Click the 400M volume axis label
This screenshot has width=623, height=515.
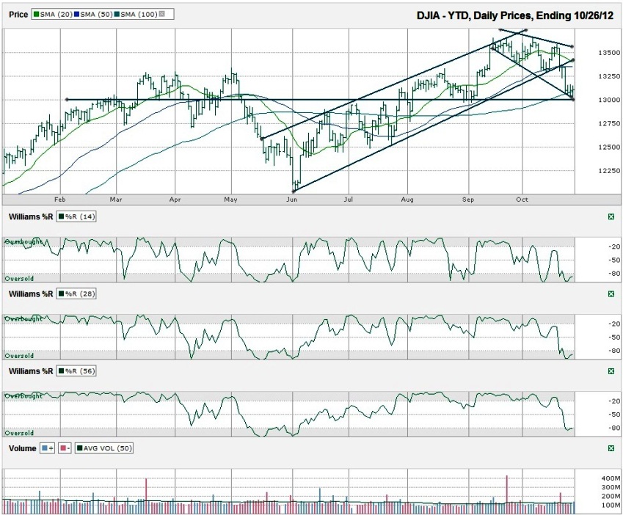coord(611,478)
